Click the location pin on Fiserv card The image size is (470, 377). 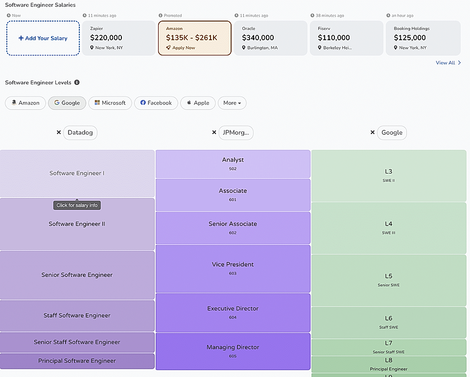click(x=320, y=48)
